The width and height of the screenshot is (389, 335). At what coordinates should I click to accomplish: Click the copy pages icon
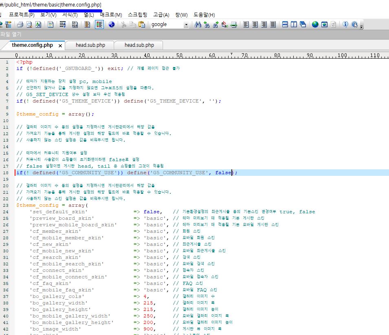133,24
